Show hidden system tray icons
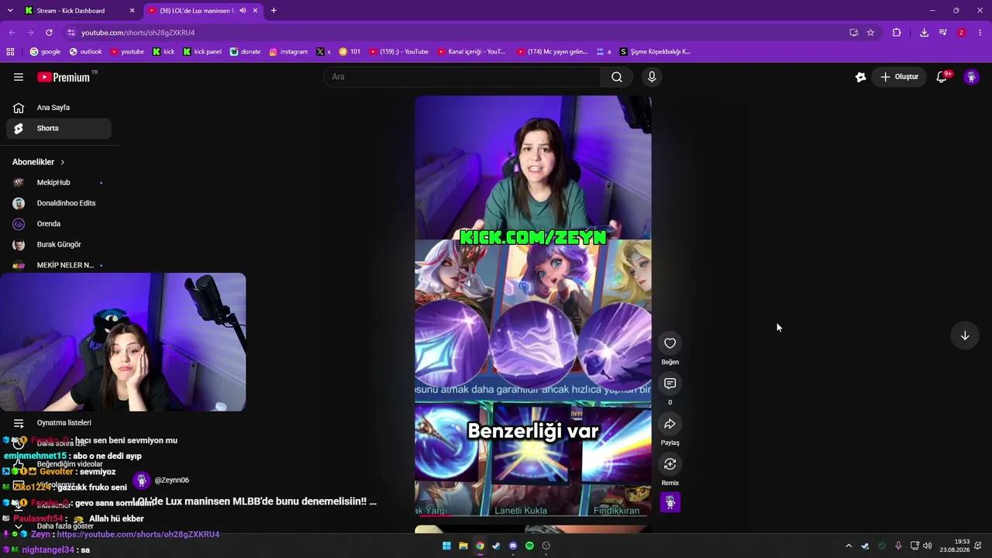This screenshot has width=992, height=558. pyautogui.click(x=849, y=546)
